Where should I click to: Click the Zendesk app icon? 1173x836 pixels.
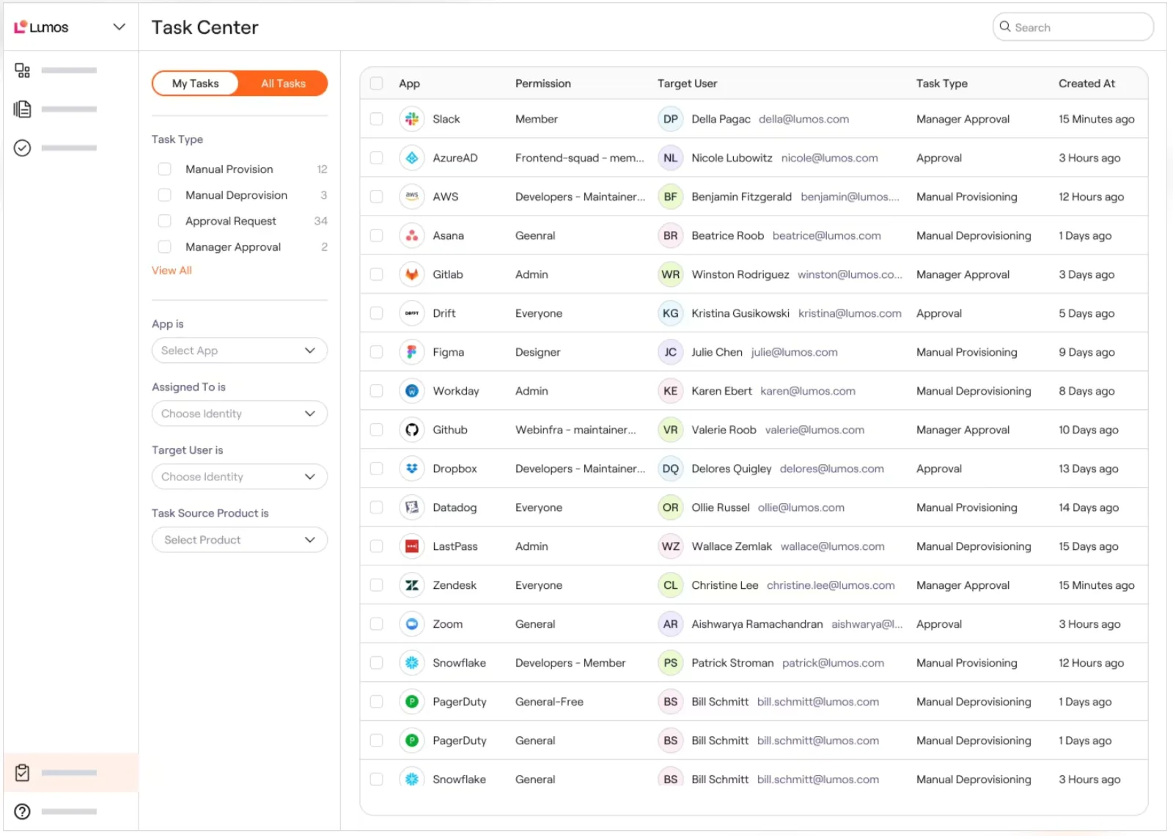pos(412,585)
